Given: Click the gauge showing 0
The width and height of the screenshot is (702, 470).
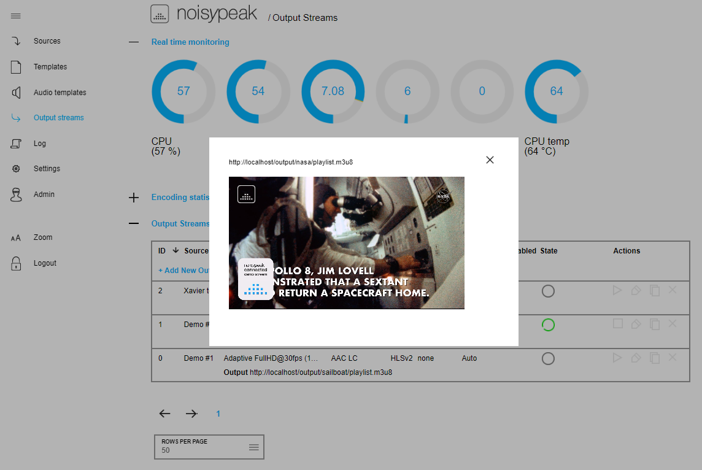Looking at the screenshot, I should click(482, 91).
